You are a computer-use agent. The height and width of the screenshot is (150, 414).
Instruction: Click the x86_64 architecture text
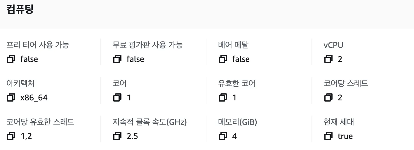click(x=34, y=98)
